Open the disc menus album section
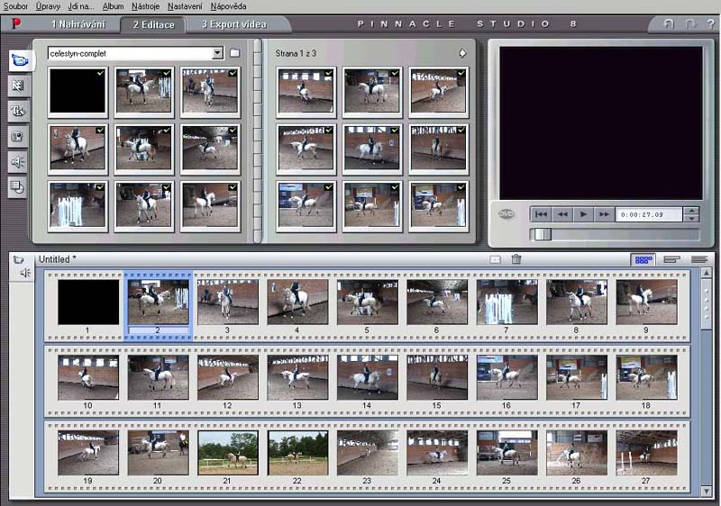Image resolution: width=721 pixels, height=506 pixels. tap(18, 187)
